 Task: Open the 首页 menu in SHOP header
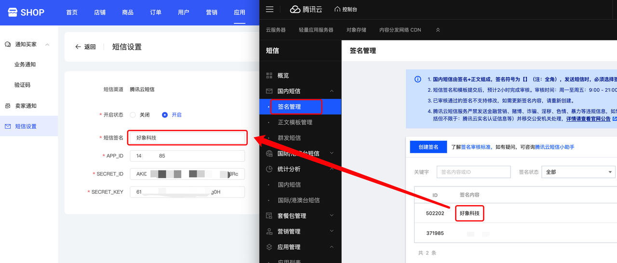[x=72, y=13]
